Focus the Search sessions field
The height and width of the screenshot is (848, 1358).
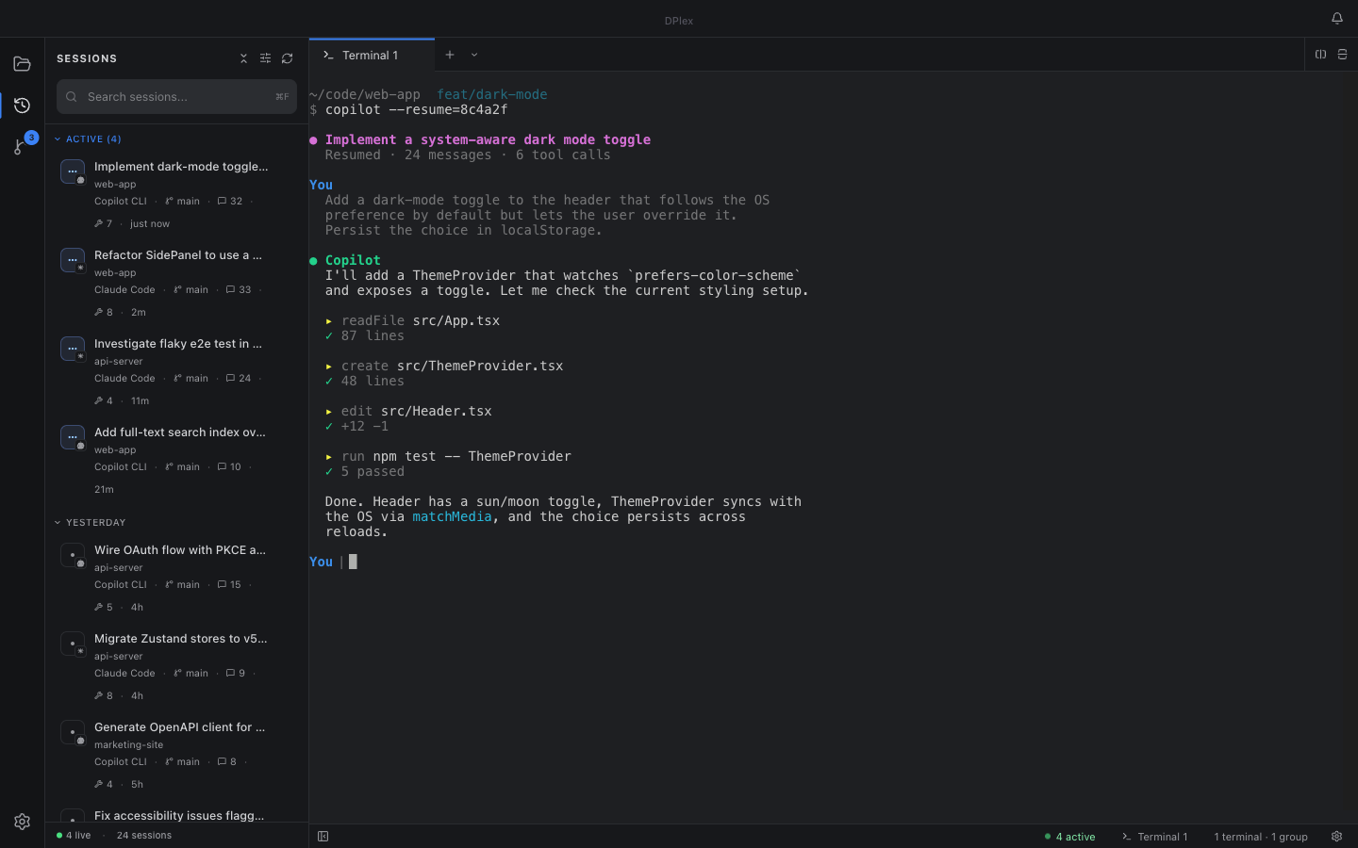click(176, 96)
